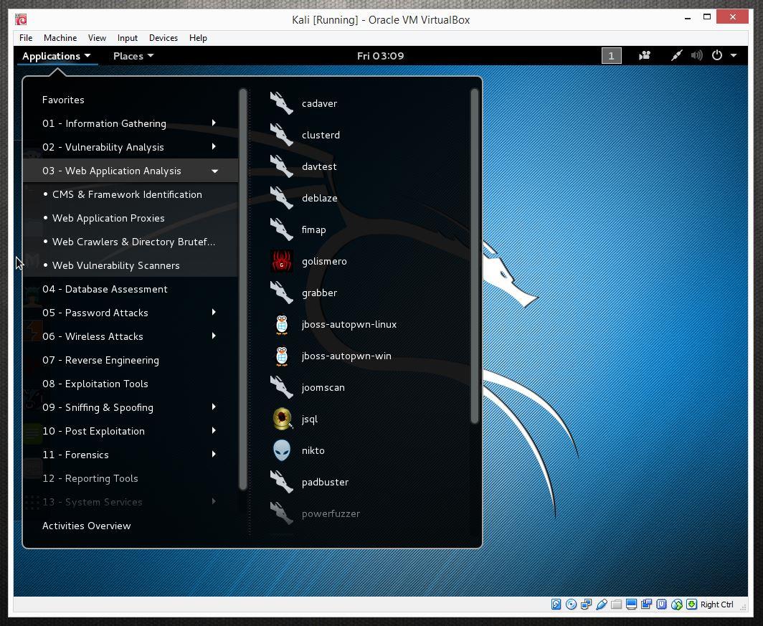This screenshot has width=763, height=626.
Task: Click the clock showing Fri 03:09
Action: tap(381, 56)
